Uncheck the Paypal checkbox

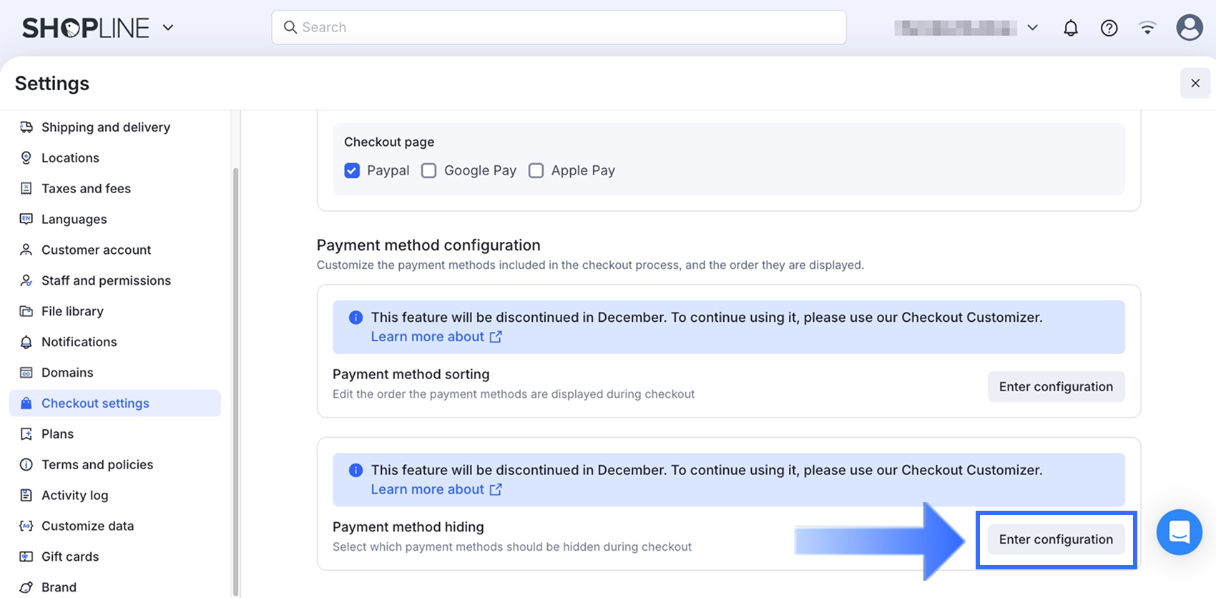352,170
